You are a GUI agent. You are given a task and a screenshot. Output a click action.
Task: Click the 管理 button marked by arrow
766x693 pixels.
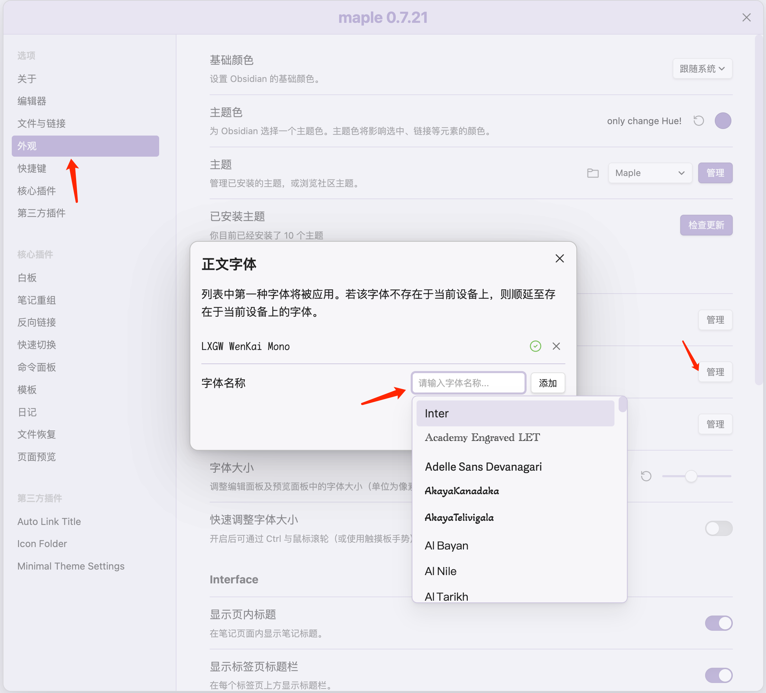click(x=715, y=372)
